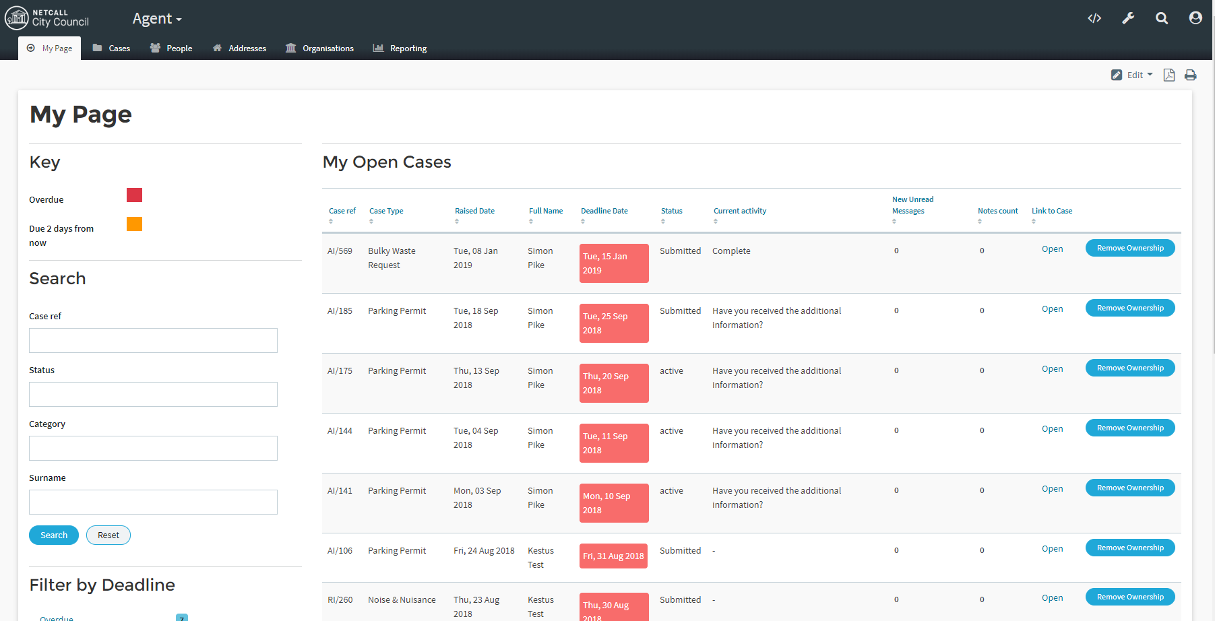The image size is (1215, 621).
Task: Open the Reporting tab
Action: (x=400, y=48)
